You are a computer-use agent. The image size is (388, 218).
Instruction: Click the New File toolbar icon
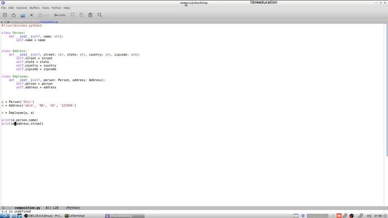click(5, 15)
